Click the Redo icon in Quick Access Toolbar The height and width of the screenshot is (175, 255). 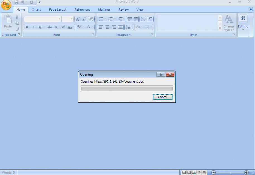point(32,2)
